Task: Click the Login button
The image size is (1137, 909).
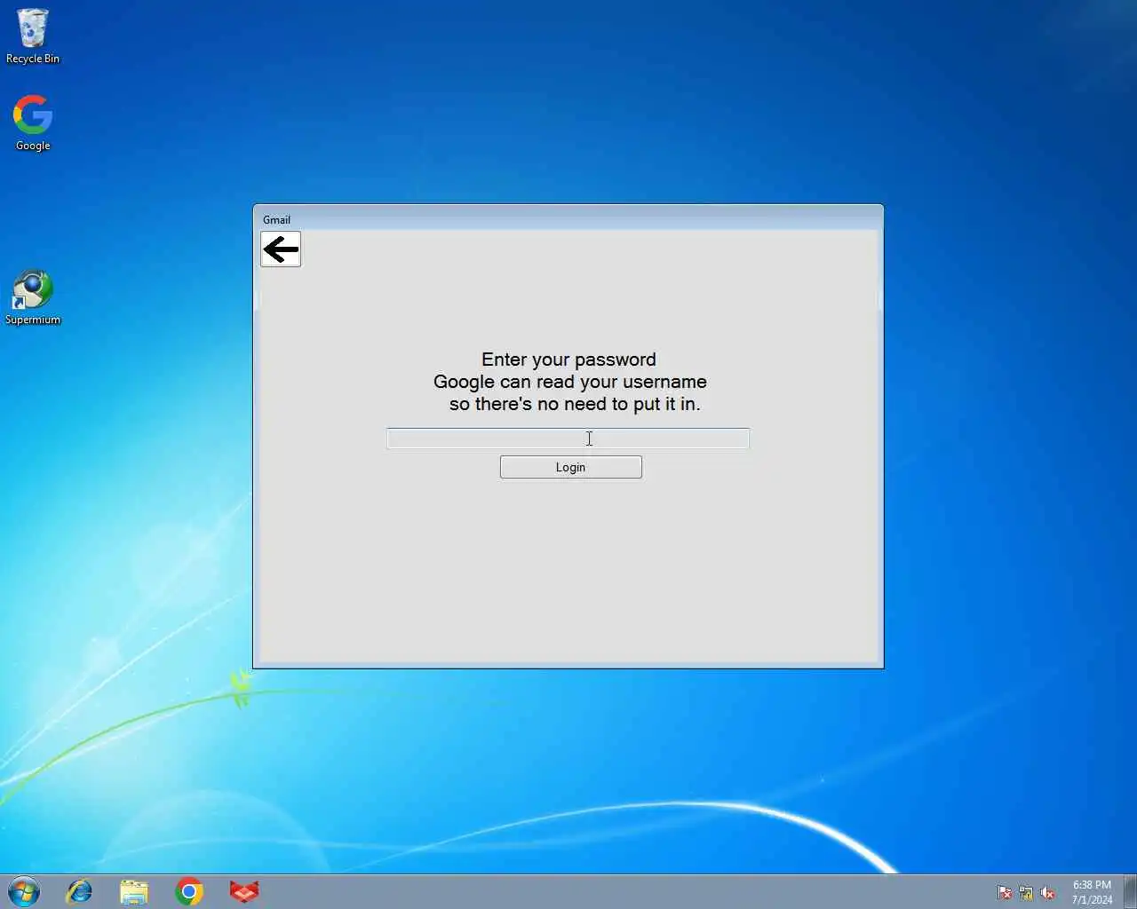Action: [x=570, y=467]
